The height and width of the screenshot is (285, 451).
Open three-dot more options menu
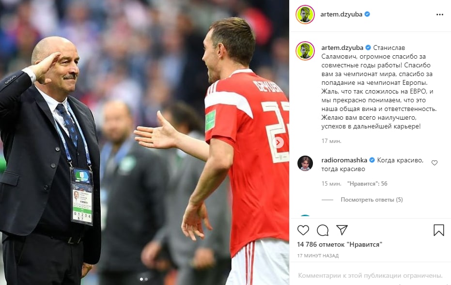pos(440,15)
